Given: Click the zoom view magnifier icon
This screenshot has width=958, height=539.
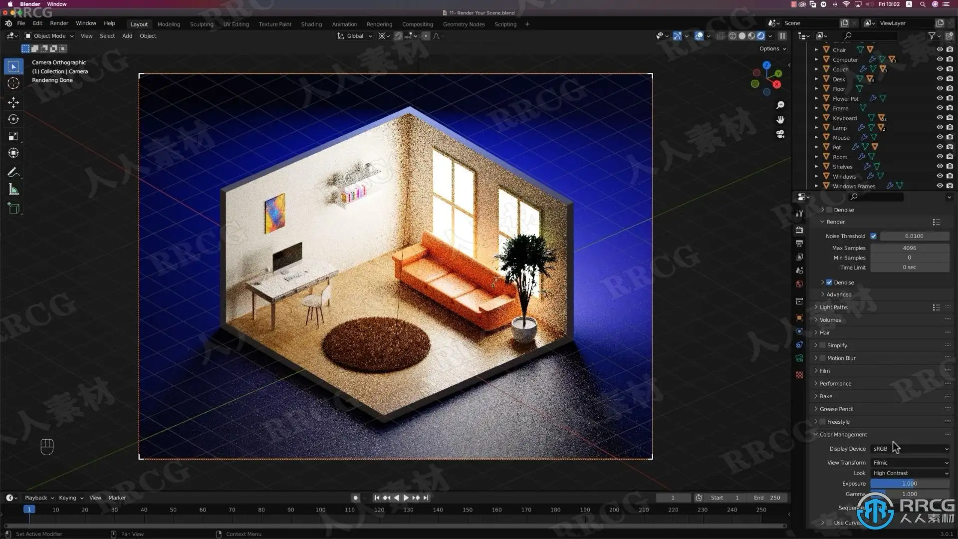Looking at the screenshot, I should tap(780, 105).
